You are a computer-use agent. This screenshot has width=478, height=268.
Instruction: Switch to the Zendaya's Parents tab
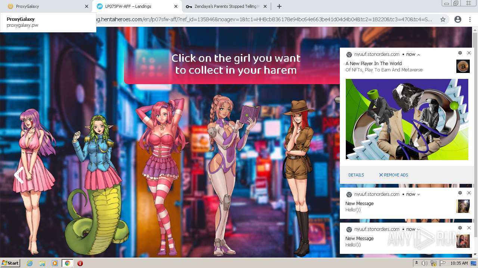(x=226, y=6)
